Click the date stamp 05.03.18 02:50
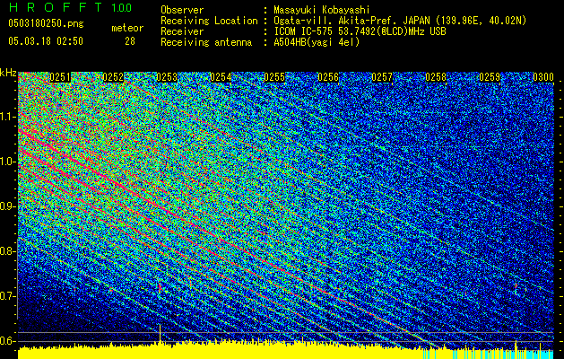564x359 pixels. click(46, 41)
